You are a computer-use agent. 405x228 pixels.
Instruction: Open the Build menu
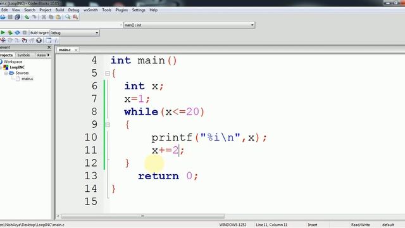pyautogui.click(x=59, y=10)
